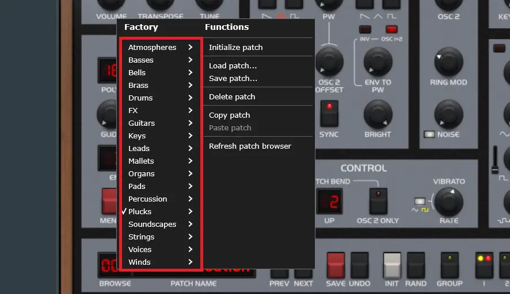Click the pitch bend UP display

(x=329, y=201)
